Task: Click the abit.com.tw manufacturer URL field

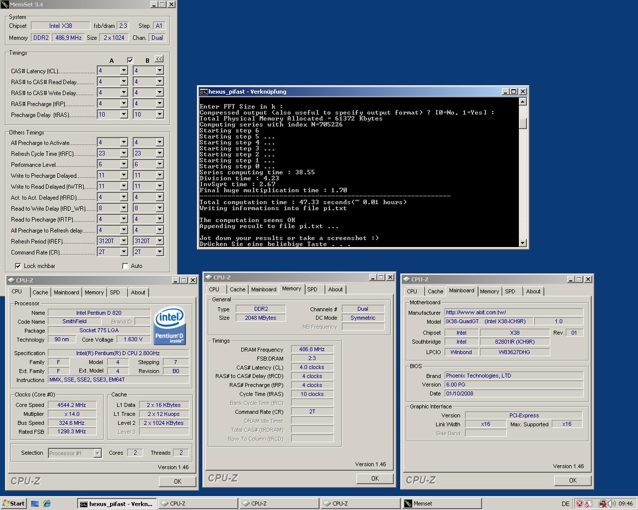Action: coord(514,312)
